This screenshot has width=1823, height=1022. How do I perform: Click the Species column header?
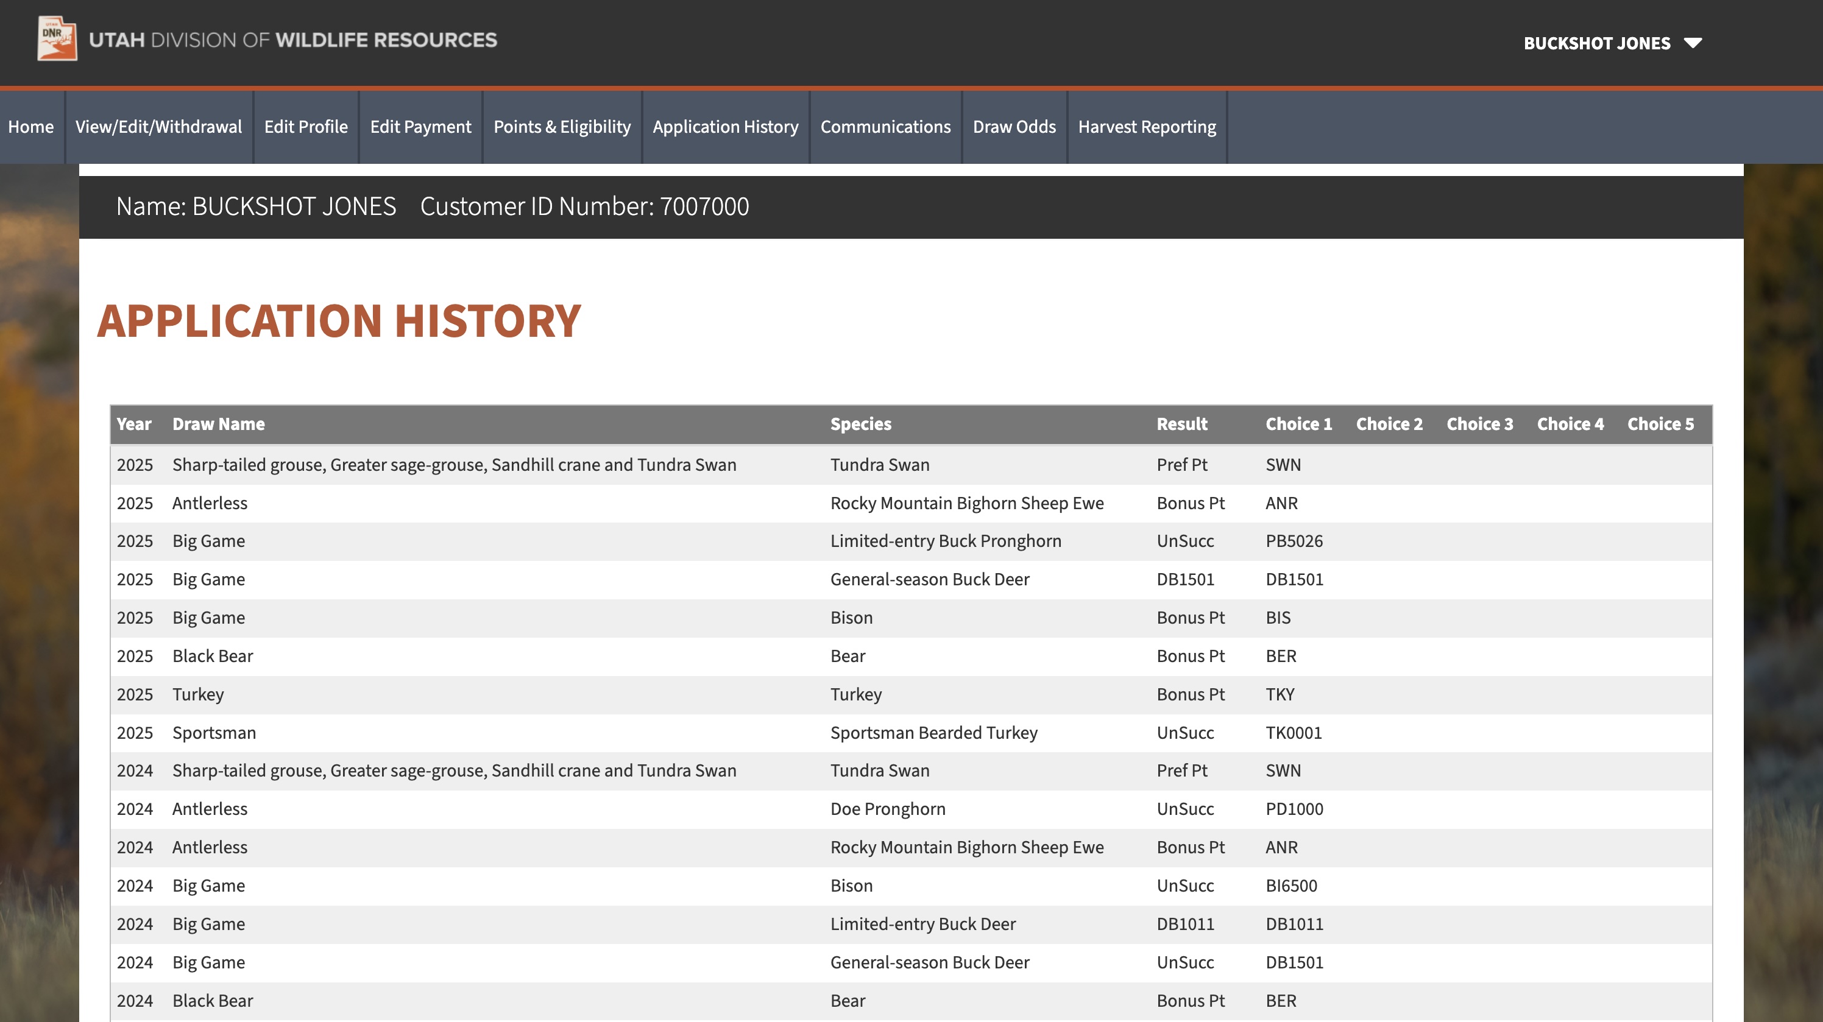(x=860, y=425)
